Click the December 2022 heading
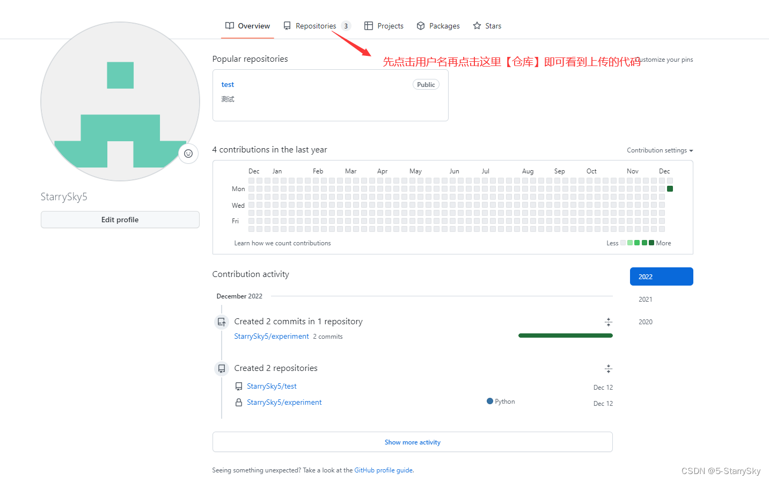The width and height of the screenshot is (769, 481). click(x=239, y=296)
